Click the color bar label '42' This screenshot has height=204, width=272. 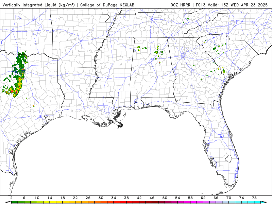click(x=139, y=198)
